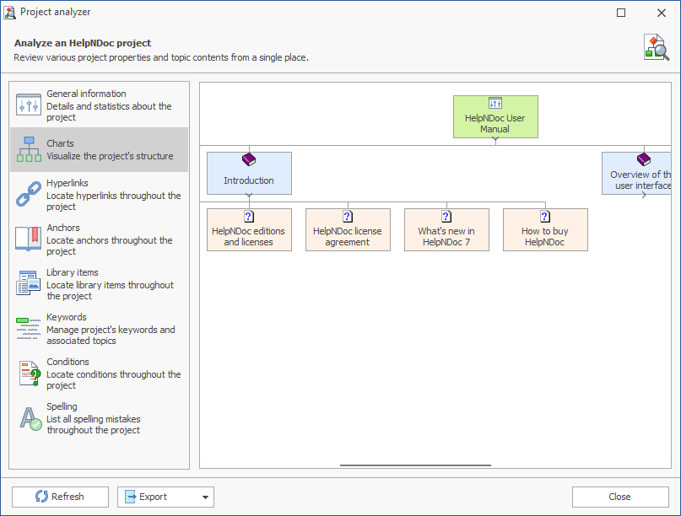The width and height of the screenshot is (681, 516).
Task: Click topic icon on What's new in HelpNDoc 7
Action: 446,216
